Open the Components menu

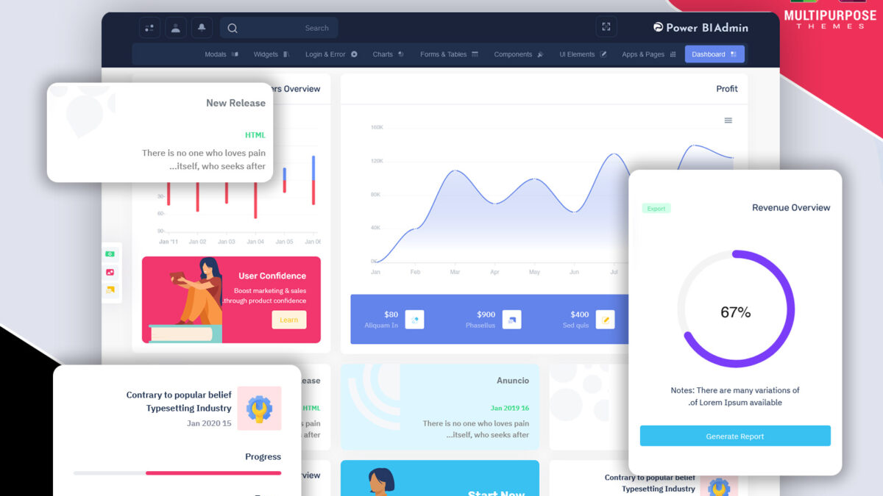pos(518,54)
